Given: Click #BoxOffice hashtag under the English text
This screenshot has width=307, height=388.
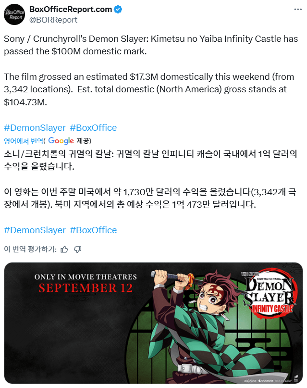Looking at the screenshot, I should (x=93, y=128).
